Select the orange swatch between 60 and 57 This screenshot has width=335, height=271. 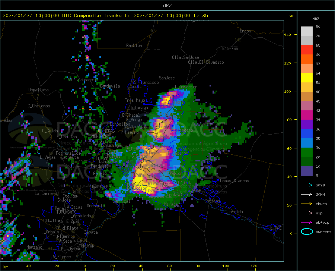point(307,59)
